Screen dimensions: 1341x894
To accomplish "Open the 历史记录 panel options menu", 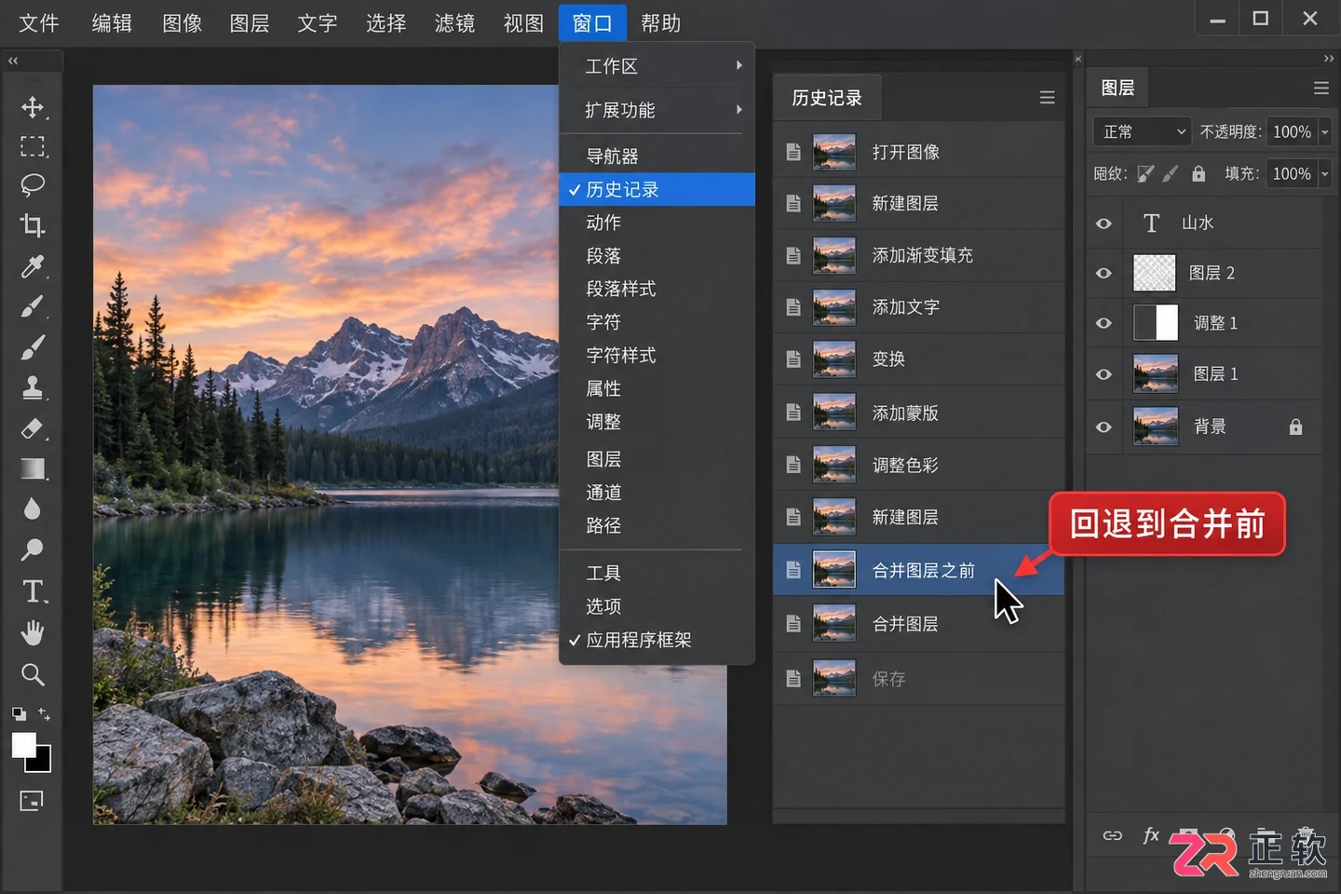I will (x=1048, y=98).
